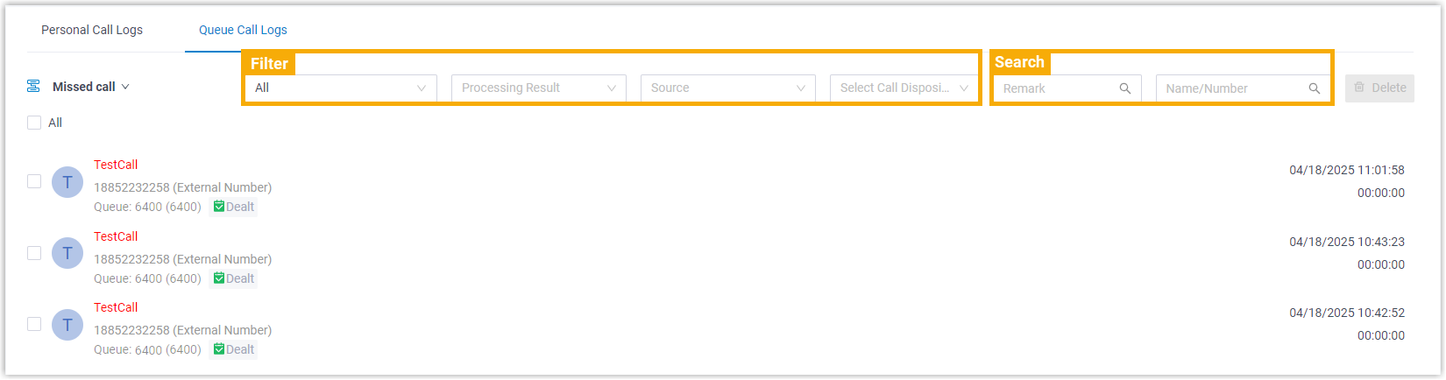Click the list icon beside Missed call

pyautogui.click(x=33, y=87)
